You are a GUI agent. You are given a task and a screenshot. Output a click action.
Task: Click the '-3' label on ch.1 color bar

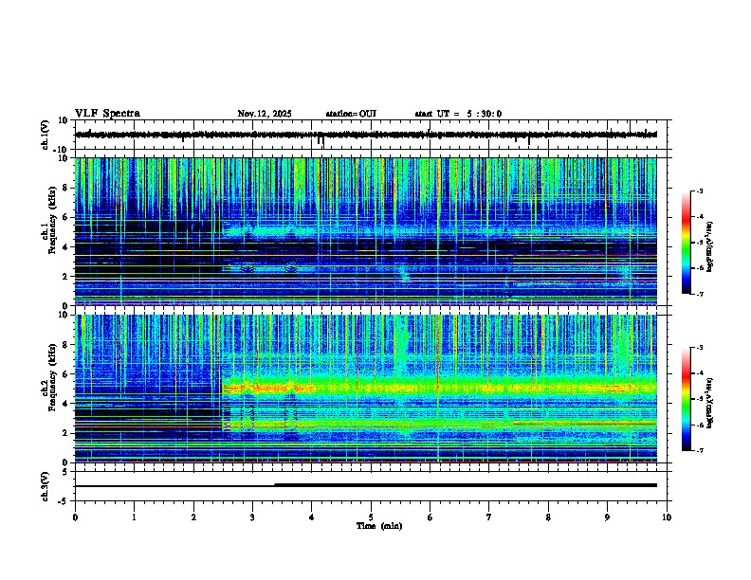(699, 190)
